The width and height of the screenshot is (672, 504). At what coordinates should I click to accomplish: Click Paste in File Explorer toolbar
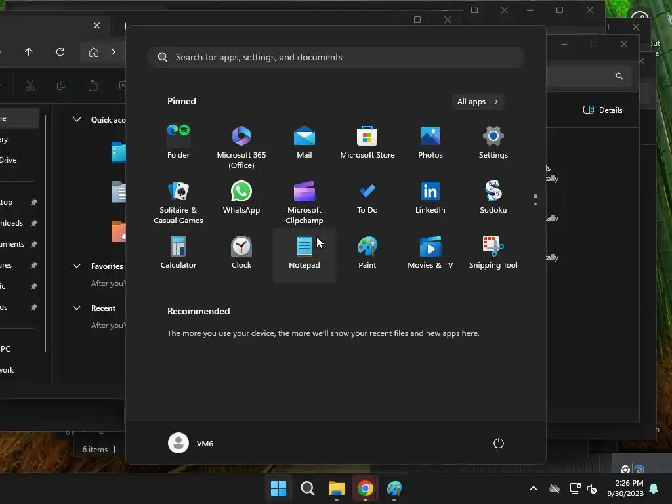coord(93,85)
